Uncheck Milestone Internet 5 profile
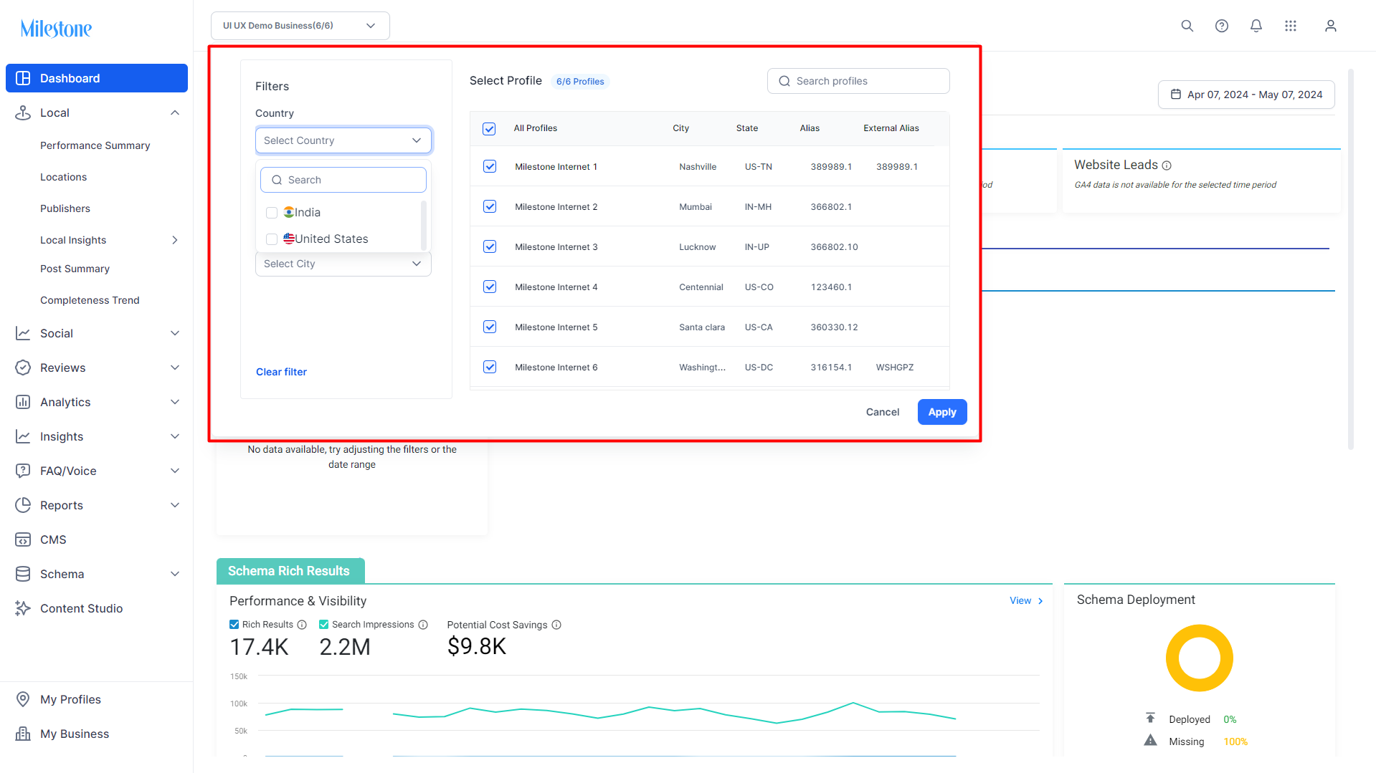Screen dimensions: 1376x773 click(x=490, y=327)
